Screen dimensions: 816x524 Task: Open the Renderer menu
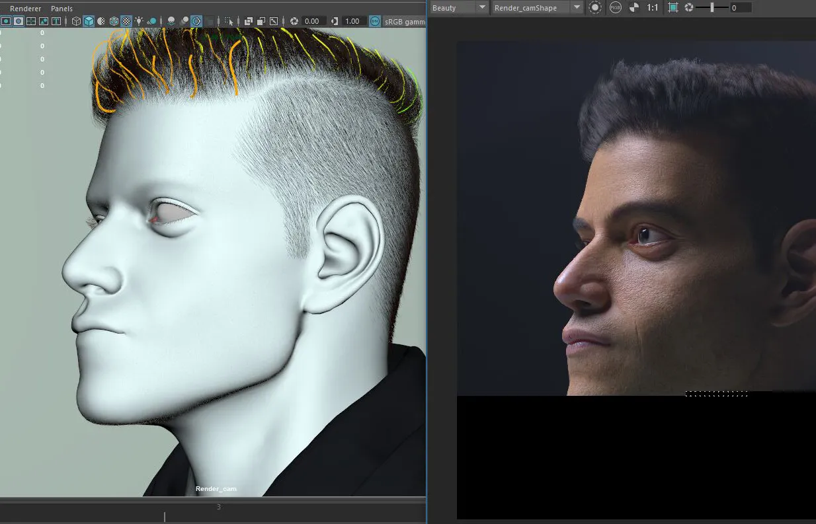[x=25, y=9]
